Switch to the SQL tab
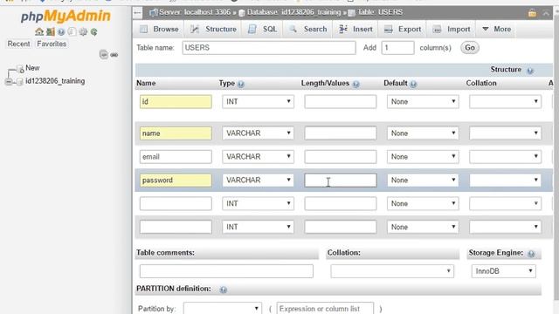559x314 pixels. 263,29
